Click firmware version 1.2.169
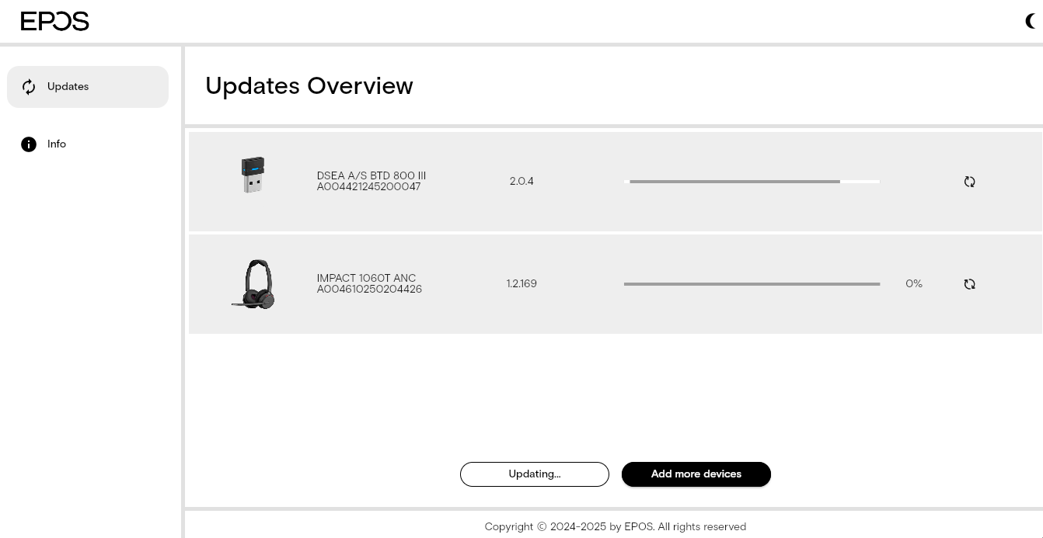The image size is (1043, 538). [521, 284]
